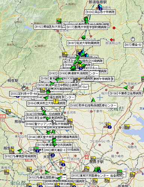The image size is (144, 187).
Task: Click the [203] 順天浦安-3 label
Action: tap(55, 150)
